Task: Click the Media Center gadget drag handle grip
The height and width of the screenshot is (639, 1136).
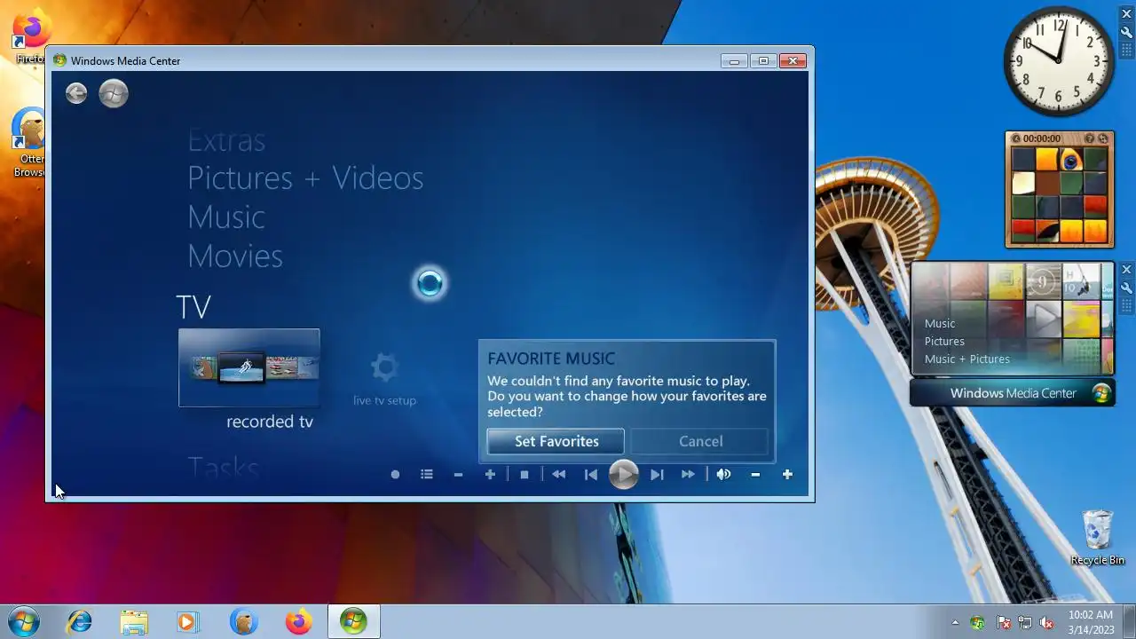Action: click(x=1127, y=305)
